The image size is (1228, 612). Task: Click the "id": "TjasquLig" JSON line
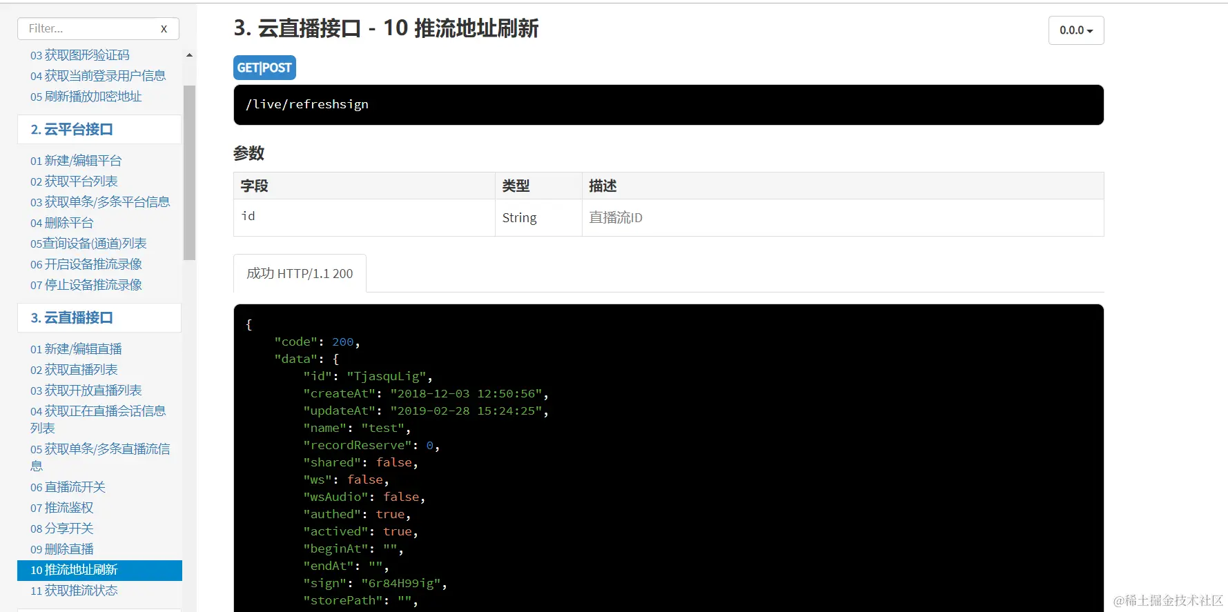(368, 376)
